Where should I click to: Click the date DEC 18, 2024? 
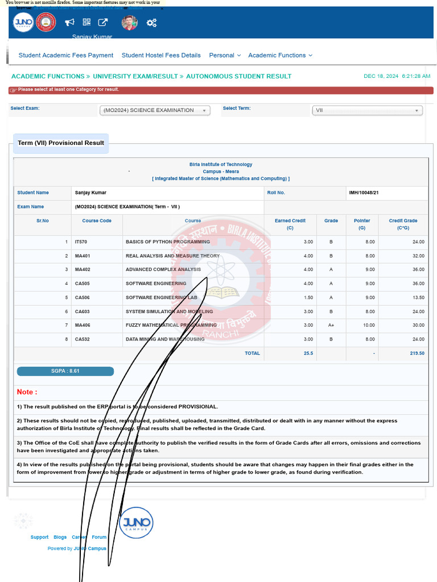[x=381, y=76]
